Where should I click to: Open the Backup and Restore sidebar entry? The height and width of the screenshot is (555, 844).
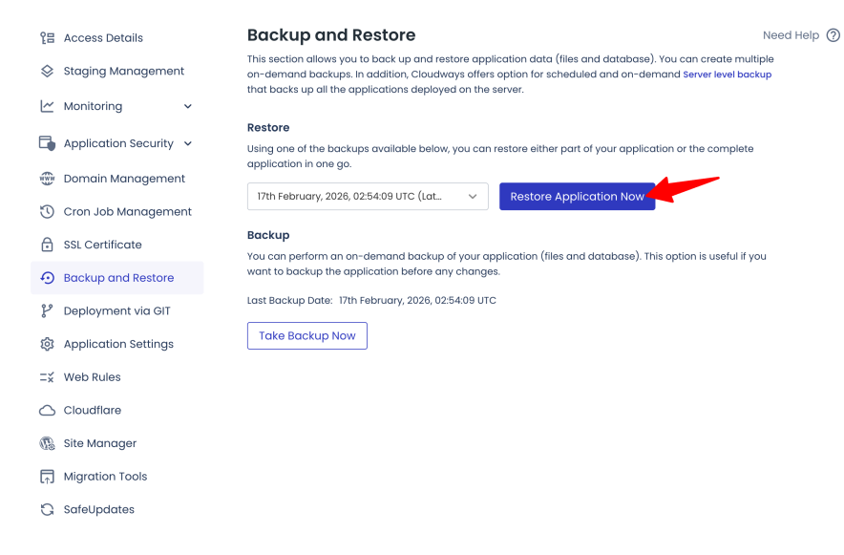[x=119, y=277]
